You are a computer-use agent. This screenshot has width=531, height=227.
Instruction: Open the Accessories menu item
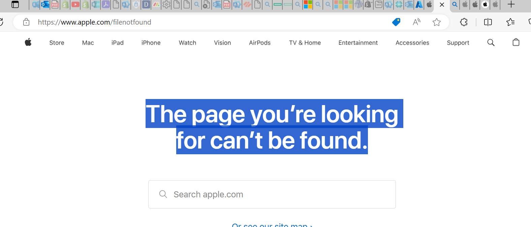[x=412, y=43]
